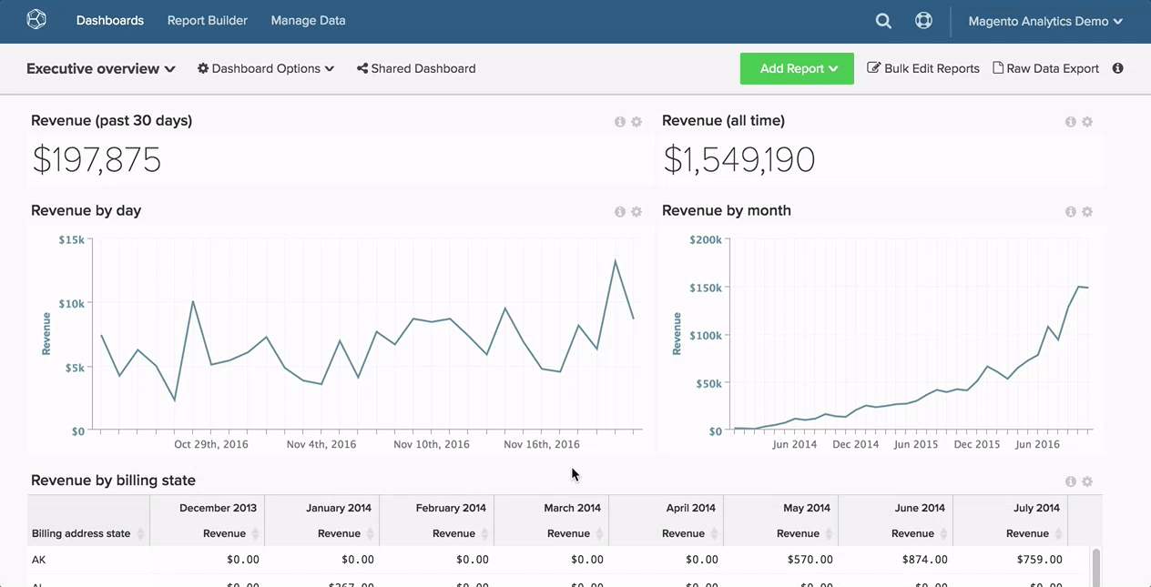
Task: Open settings gear for Revenue by day chart
Action: click(637, 211)
